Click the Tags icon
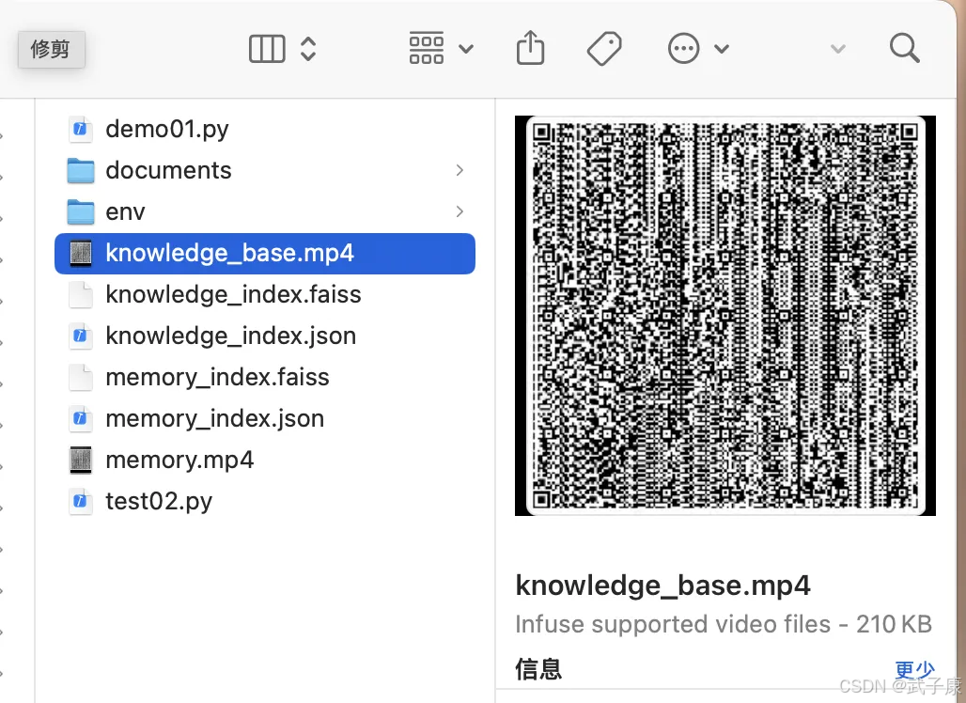 (x=604, y=49)
